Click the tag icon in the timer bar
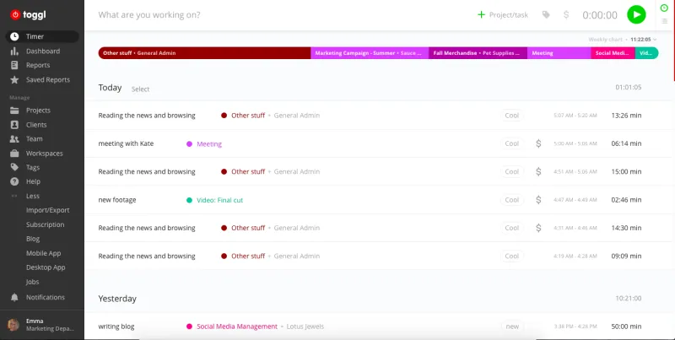Image resolution: width=675 pixels, height=340 pixels. pos(546,14)
